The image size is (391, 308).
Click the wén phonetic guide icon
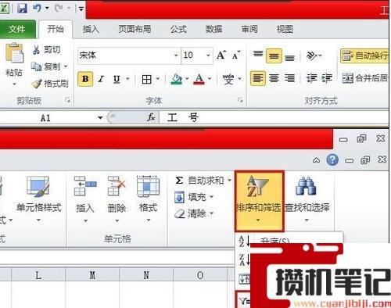[x=228, y=79]
